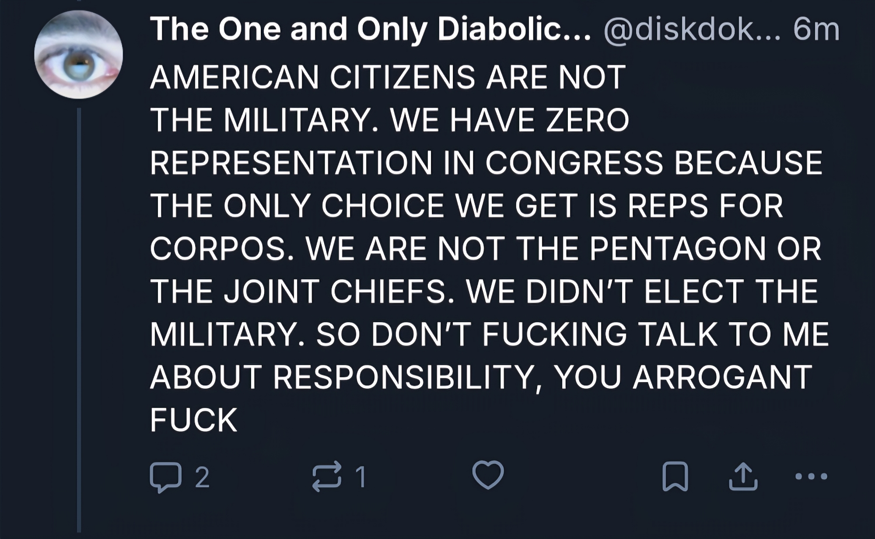Viewport: 875px width, 539px height.
Task: Click the word PENTAGON in the post text
Action: [678, 249]
